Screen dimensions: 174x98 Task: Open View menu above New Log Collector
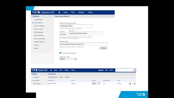coord(73,12)
